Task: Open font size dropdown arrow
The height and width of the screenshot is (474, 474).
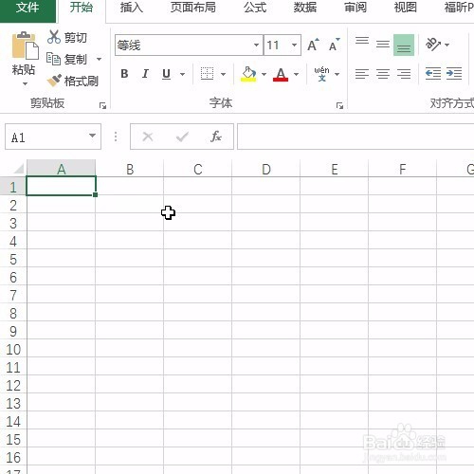Action: click(x=294, y=45)
